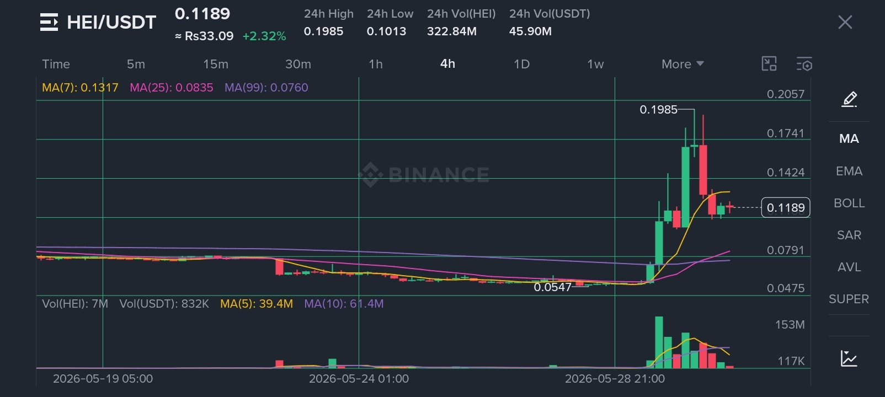The image size is (885, 397).
Task: Open the trading pair list menu icon
Action: [x=49, y=22]
